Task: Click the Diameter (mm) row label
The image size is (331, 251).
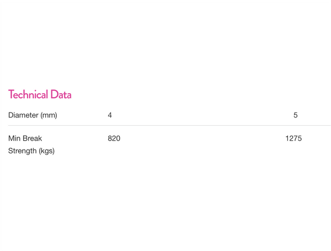Action: 33,115
